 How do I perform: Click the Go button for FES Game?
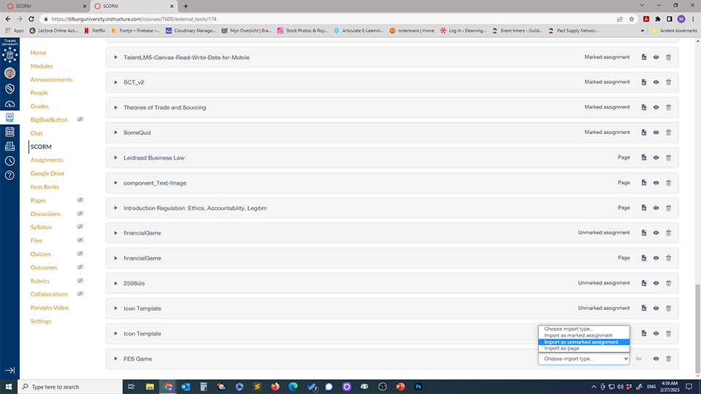pos(638,359)
